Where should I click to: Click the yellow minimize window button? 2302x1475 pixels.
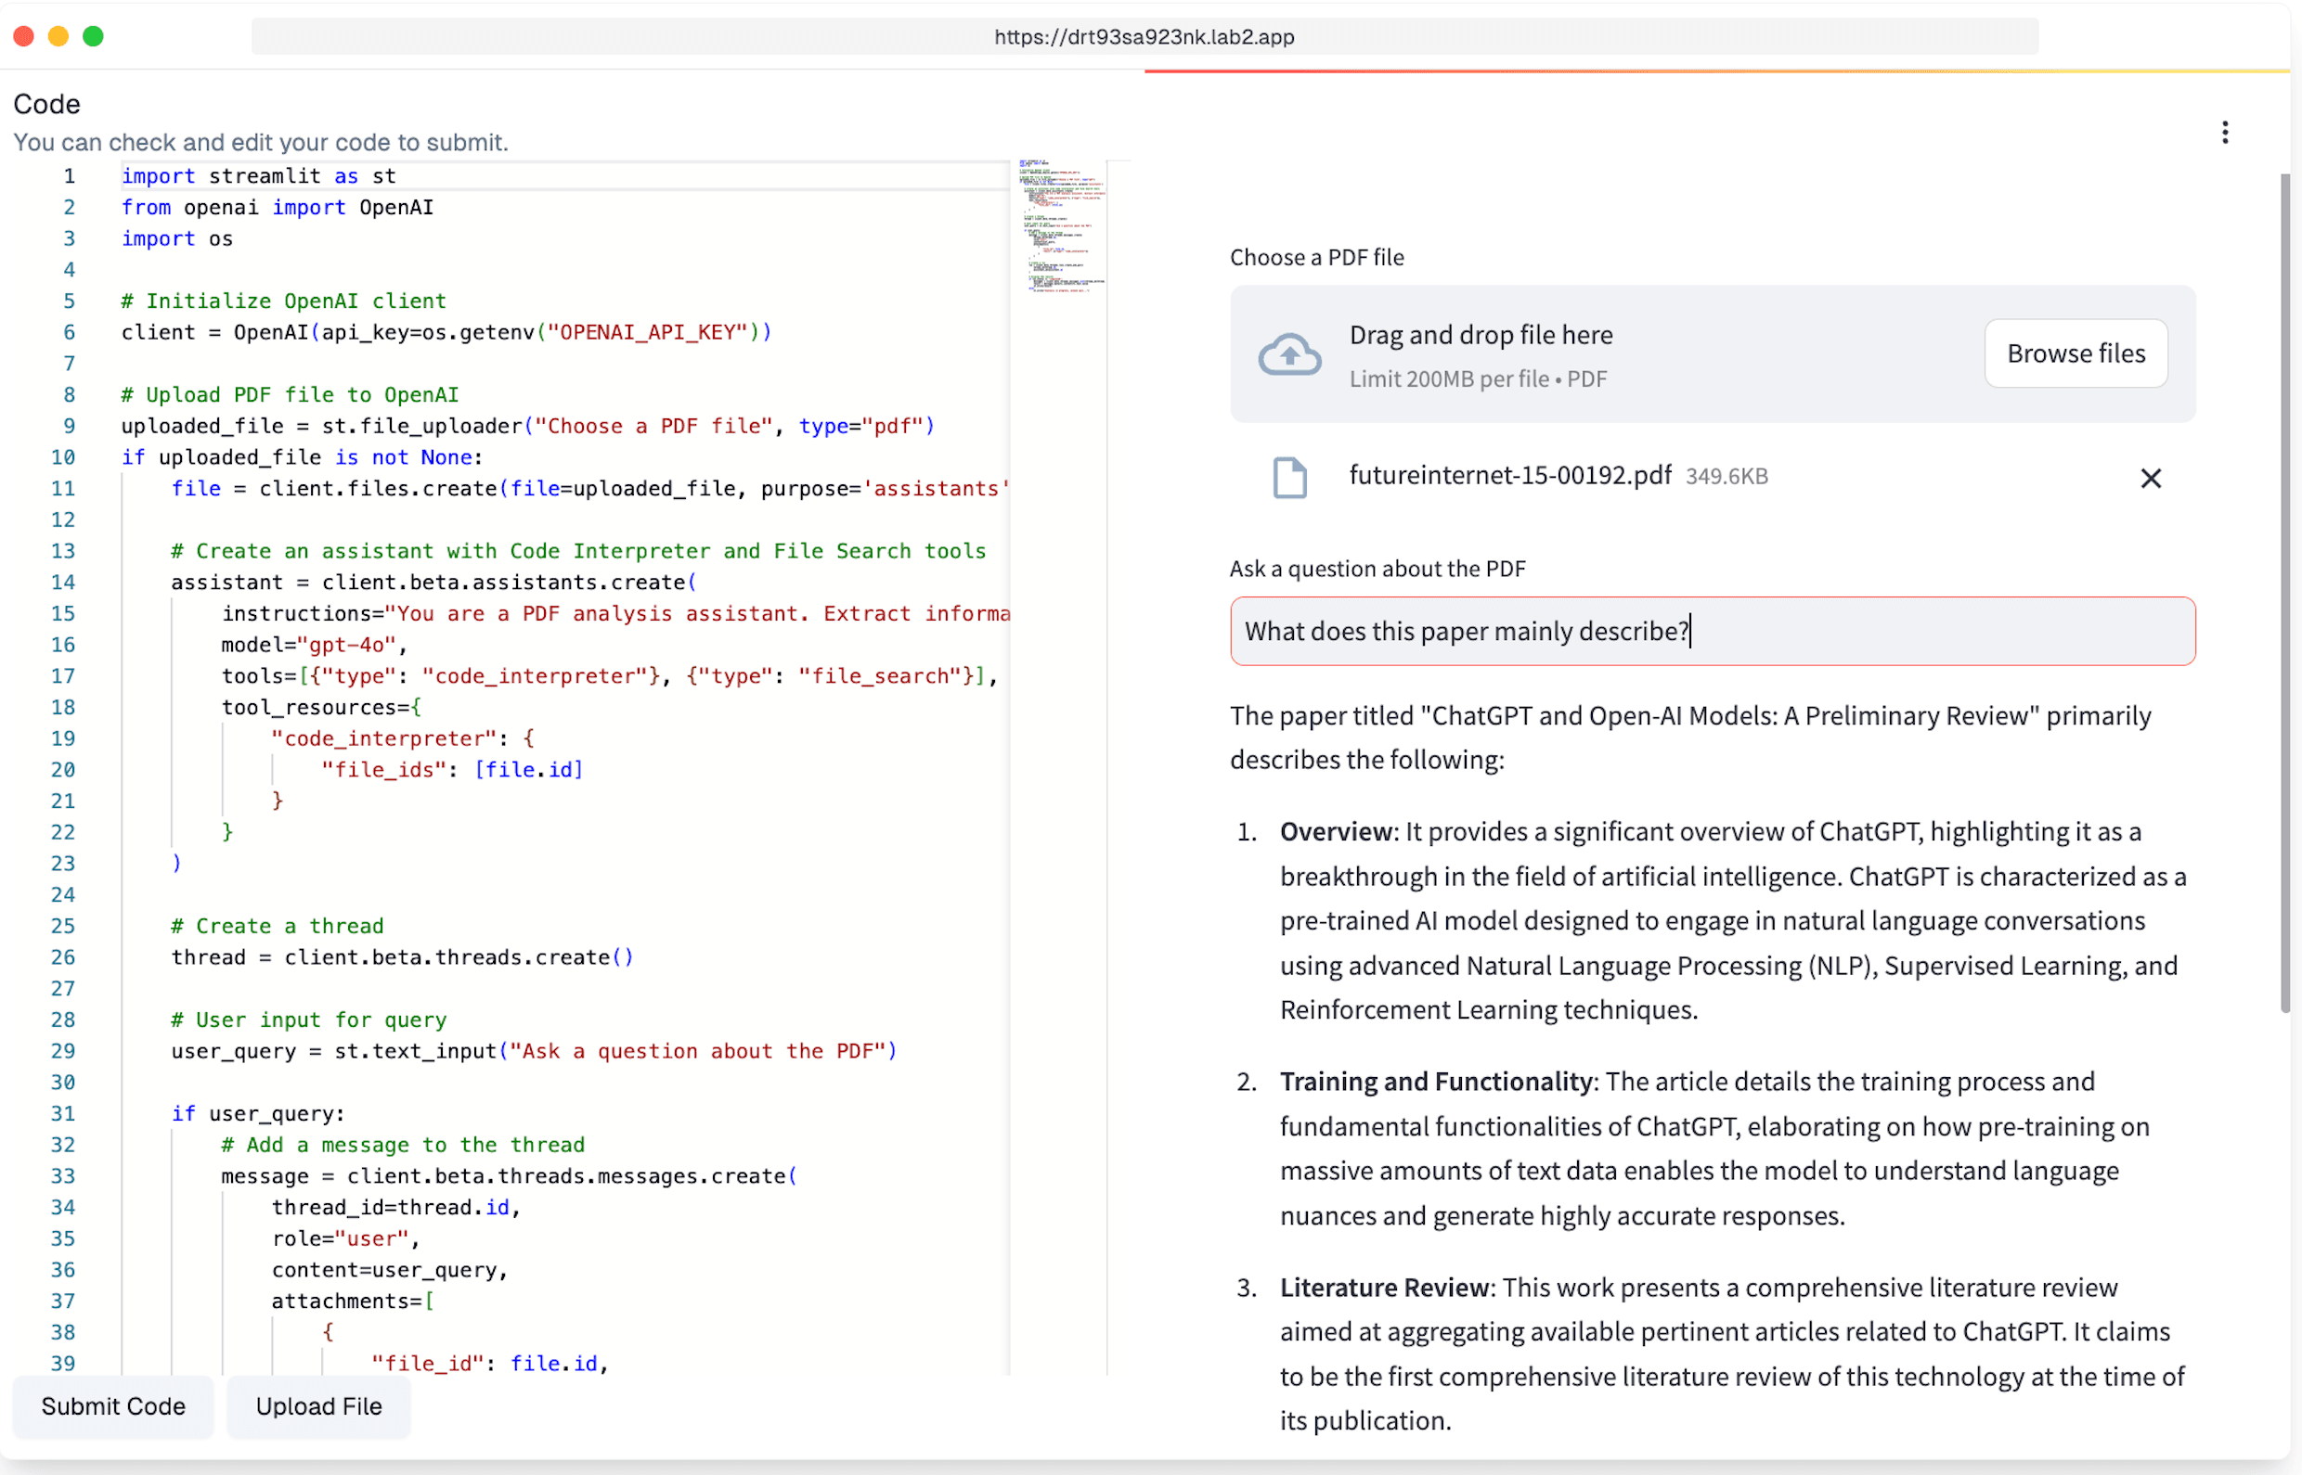tap(58, 36)
